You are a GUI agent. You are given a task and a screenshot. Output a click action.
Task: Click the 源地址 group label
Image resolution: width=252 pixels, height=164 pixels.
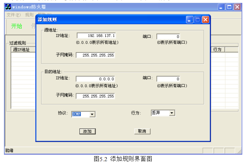click(51, 30)
